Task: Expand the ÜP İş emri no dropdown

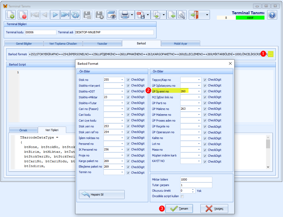Action: 199,91
